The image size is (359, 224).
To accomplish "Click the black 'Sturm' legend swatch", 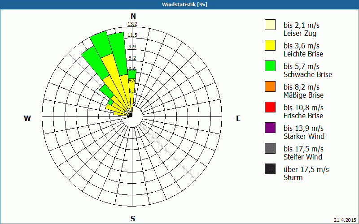I will pyautogui.click(x=270, y=169).
